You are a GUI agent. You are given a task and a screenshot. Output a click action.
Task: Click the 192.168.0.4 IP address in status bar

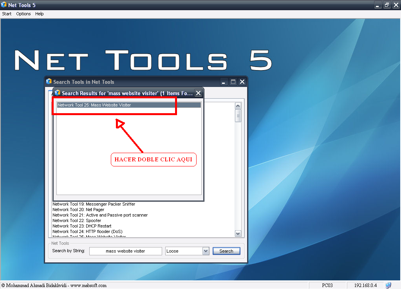coord(365,285)
